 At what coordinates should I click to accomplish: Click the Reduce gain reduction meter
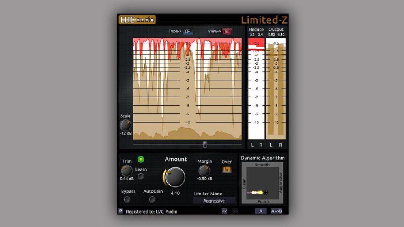pos(256,89)
